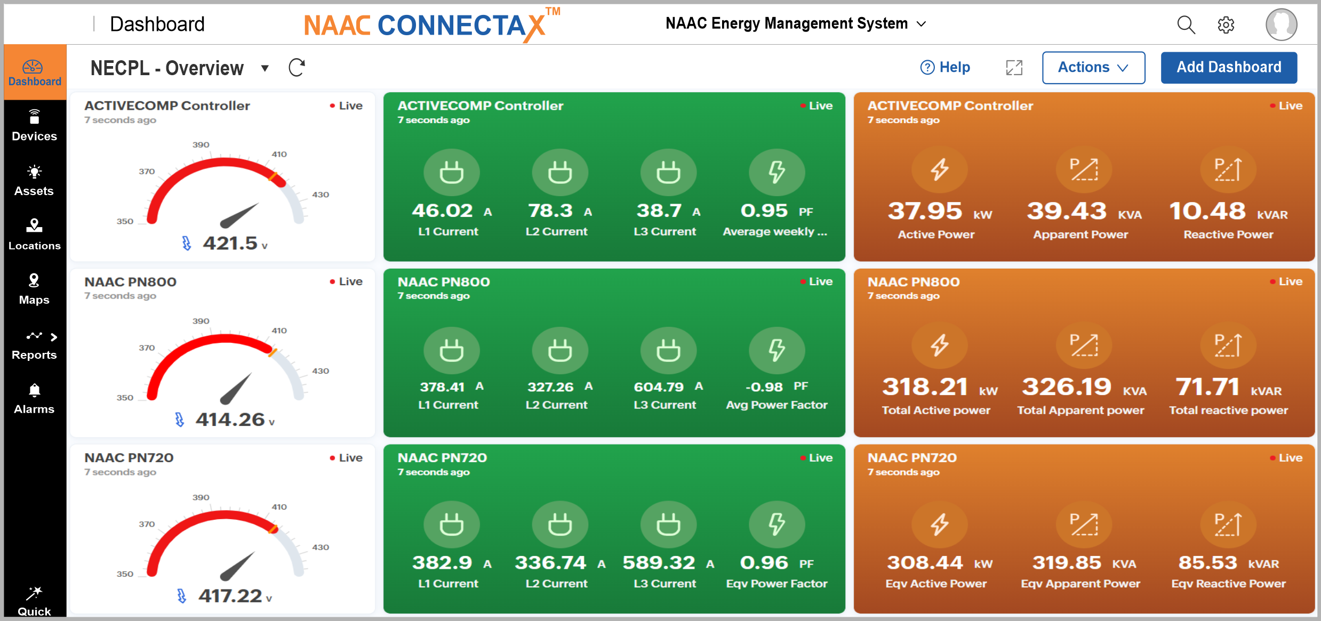Open Help documentation
The image size is (1321, 621).
(945, 67)
